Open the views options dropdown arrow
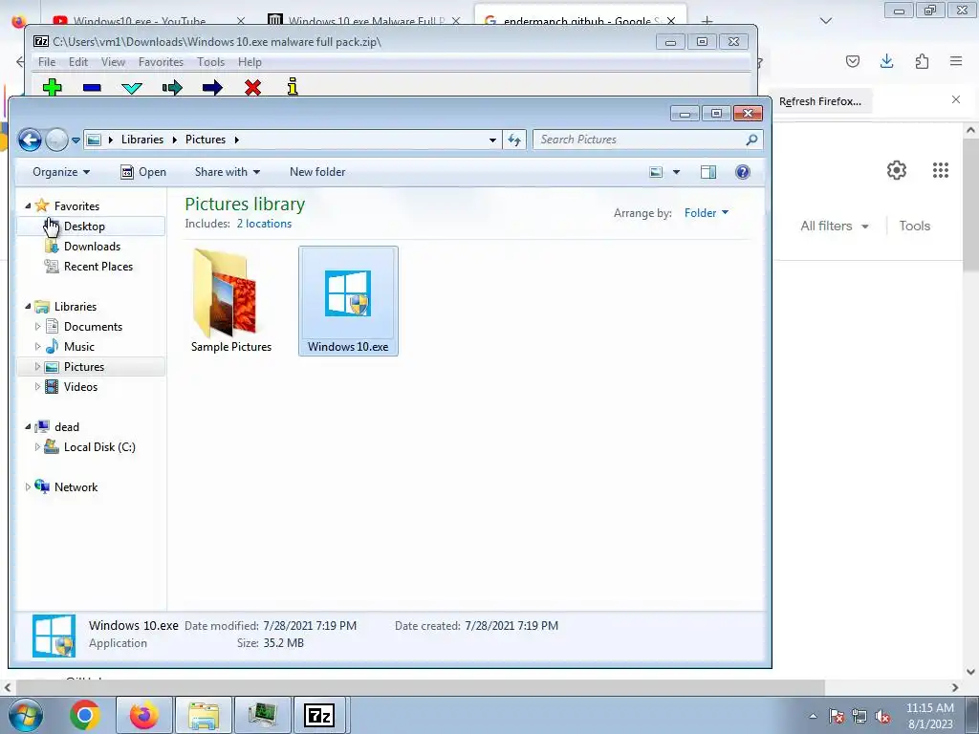 coord(676,172)
